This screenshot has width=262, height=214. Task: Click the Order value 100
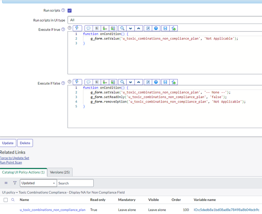tap(186, 210)
